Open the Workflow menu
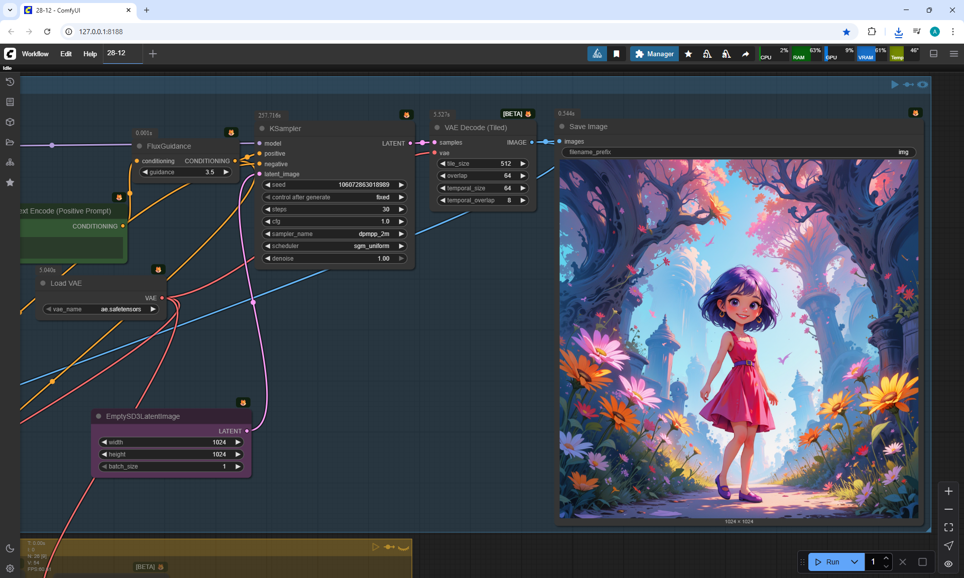964x578 pixels. point(35,54)
